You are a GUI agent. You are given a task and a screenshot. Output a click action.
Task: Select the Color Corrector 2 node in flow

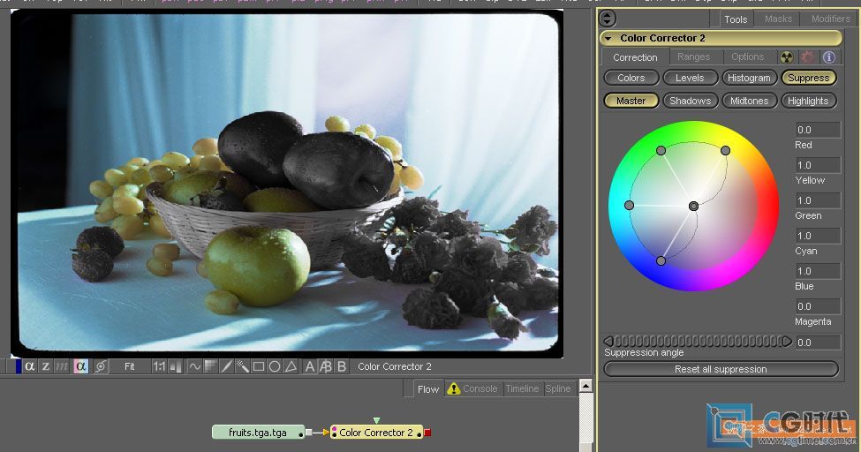click(376, 433)
